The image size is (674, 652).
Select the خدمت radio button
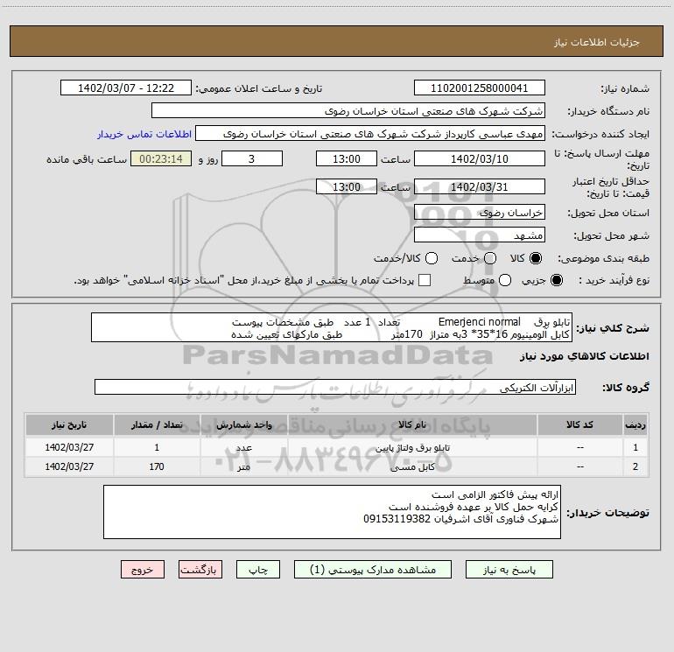[x=490, y=258]
